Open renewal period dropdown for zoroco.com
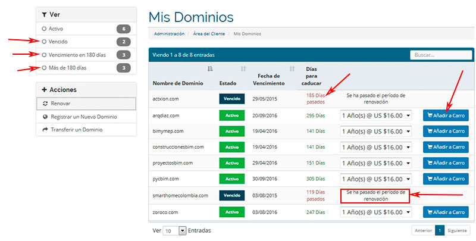This screenshot has width=476, height=241. pyautogui.click(x=376, y=212)
